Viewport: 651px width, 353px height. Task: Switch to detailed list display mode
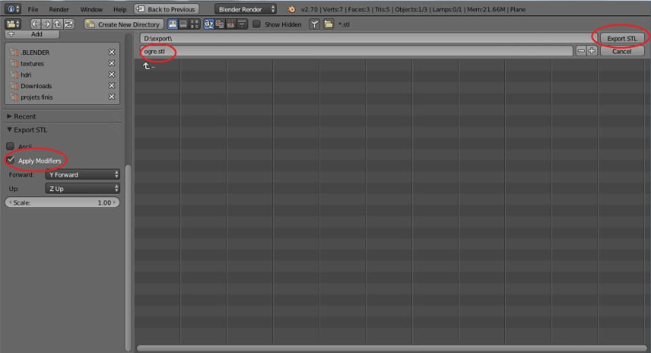[184, 24]
